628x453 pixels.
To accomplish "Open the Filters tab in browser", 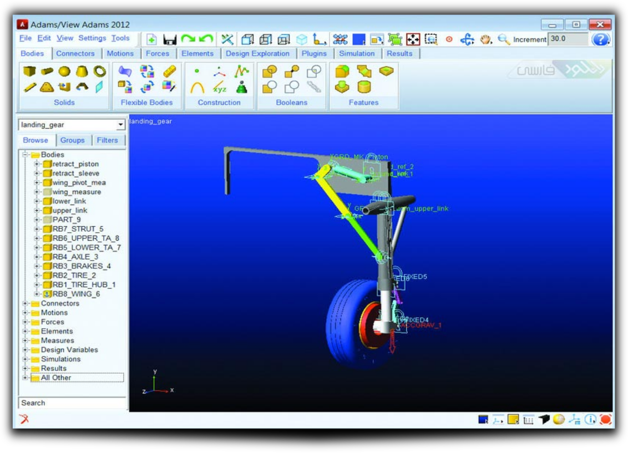I will click(107, 140).
